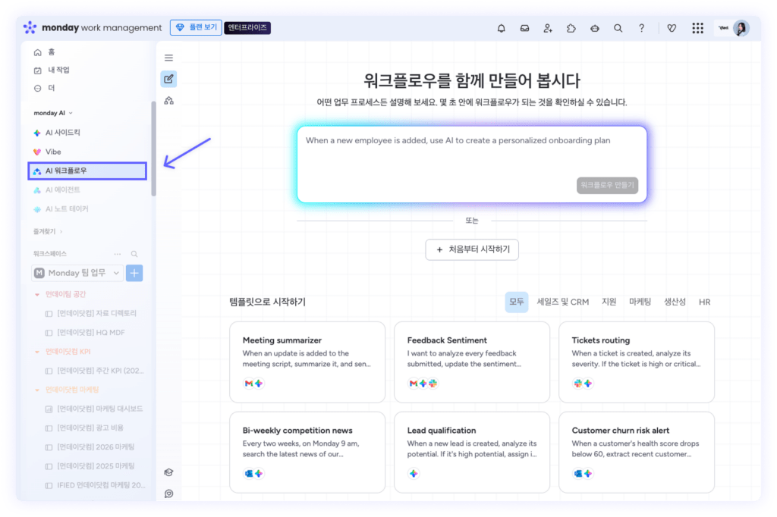
Task: Open AI 사이드킥 in the sidebar
Action: tap(62, 133)
